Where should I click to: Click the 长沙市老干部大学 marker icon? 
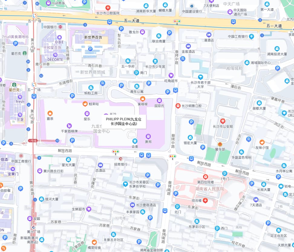point(201,77)
